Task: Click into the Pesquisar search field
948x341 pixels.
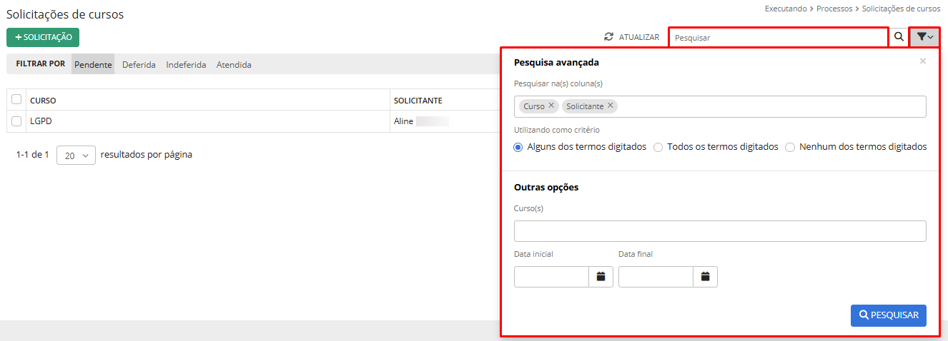Action: click(x=778, y=37)
